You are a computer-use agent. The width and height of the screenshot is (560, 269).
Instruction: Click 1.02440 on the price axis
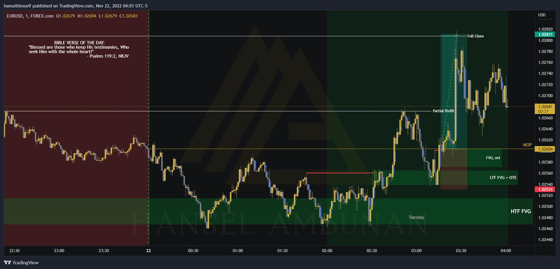pos(545,240)
